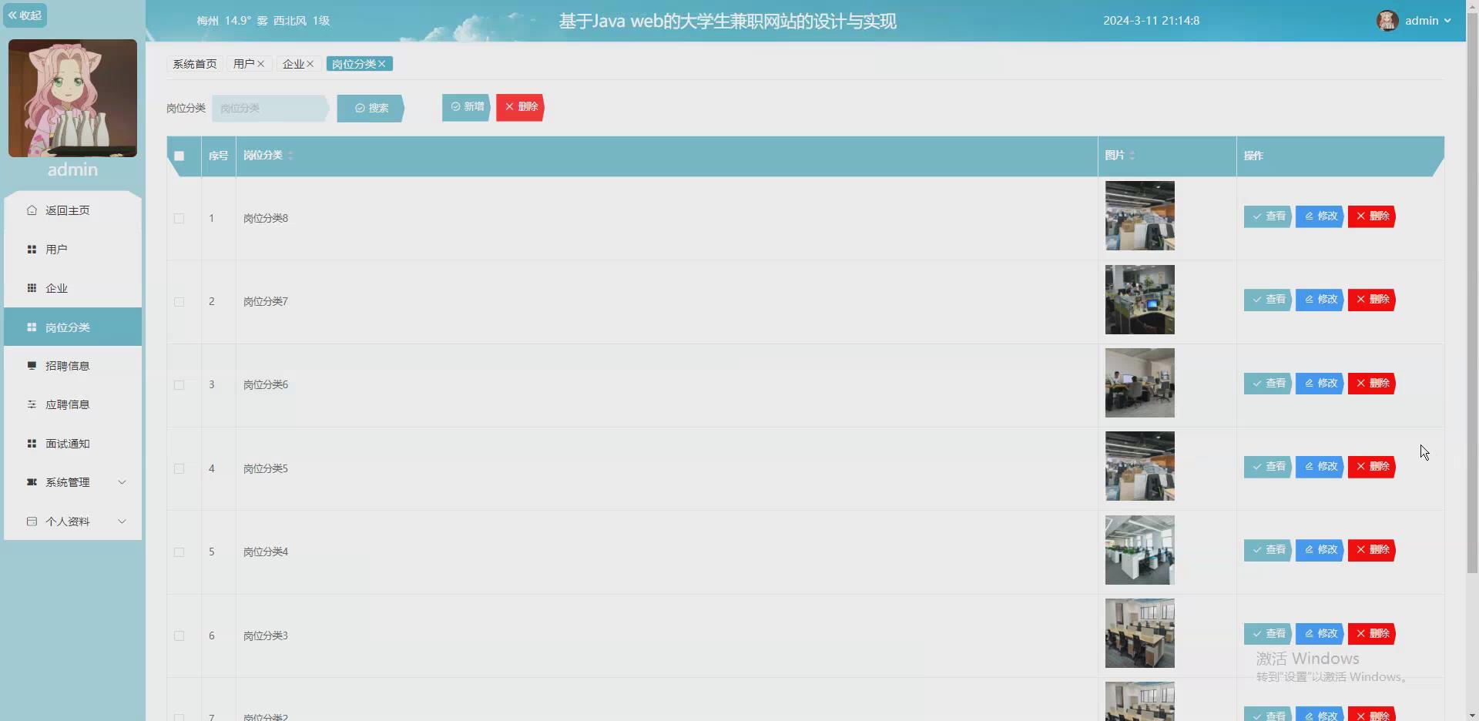This screenshot has height=721, width=1479.
Task: Click the monitor icon beside 招聘信息
Action: [x=32, y=366]
